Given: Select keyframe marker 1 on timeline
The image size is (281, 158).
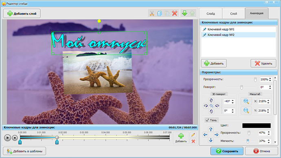Looking at the screenshot, I should [x=20, y=142].
